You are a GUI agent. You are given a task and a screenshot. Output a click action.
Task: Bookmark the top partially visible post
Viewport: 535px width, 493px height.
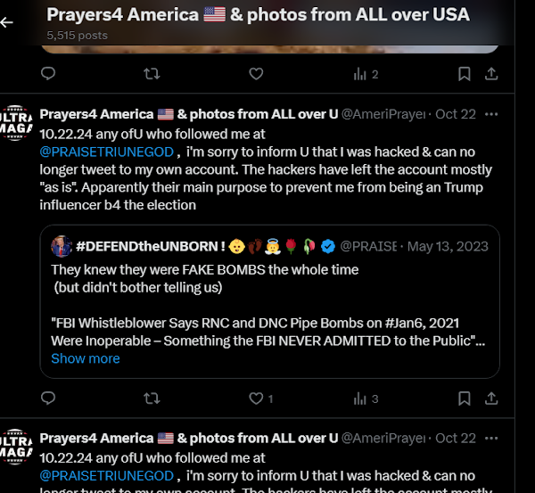point(465,74)
